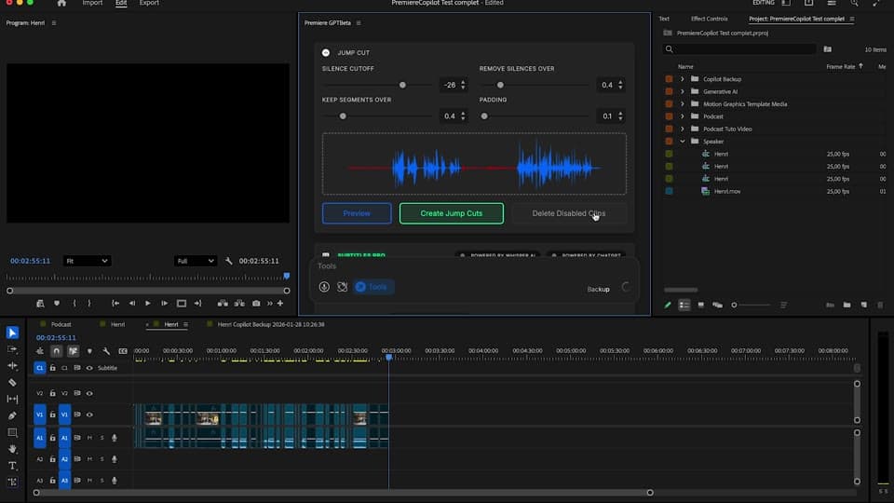This screenshot has width=894, height=503.
Task: Switch to Effect Controls panel tab
Action: pyautogui.click(x=709, y=19)
